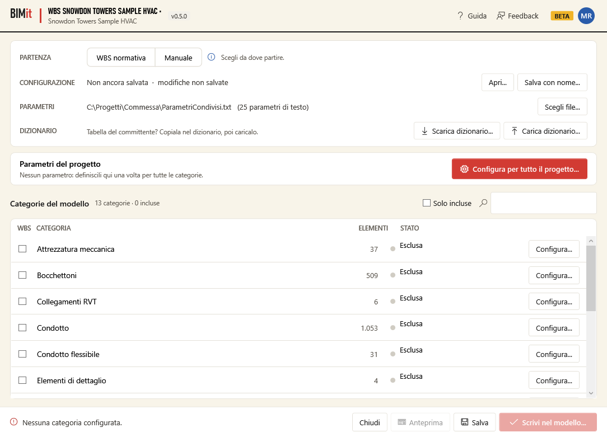Configure the Attrezzatura meccanica category
This screenshot has width=607, height=437.
[554, 249]
